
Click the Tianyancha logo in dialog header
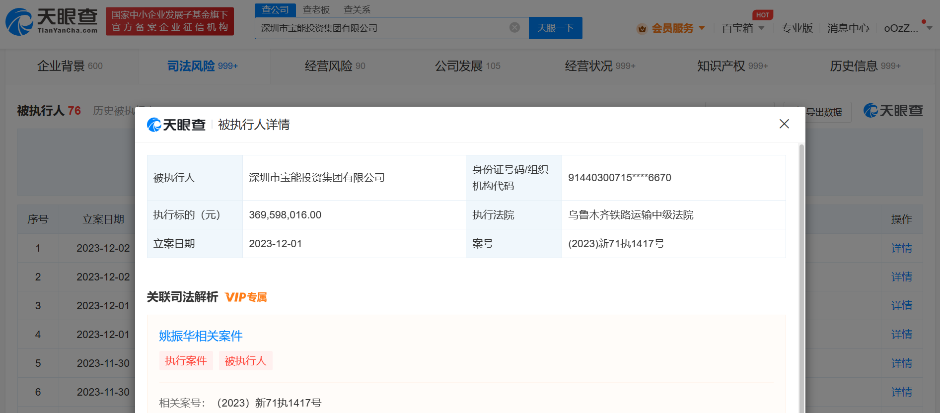tap(176, 125)
